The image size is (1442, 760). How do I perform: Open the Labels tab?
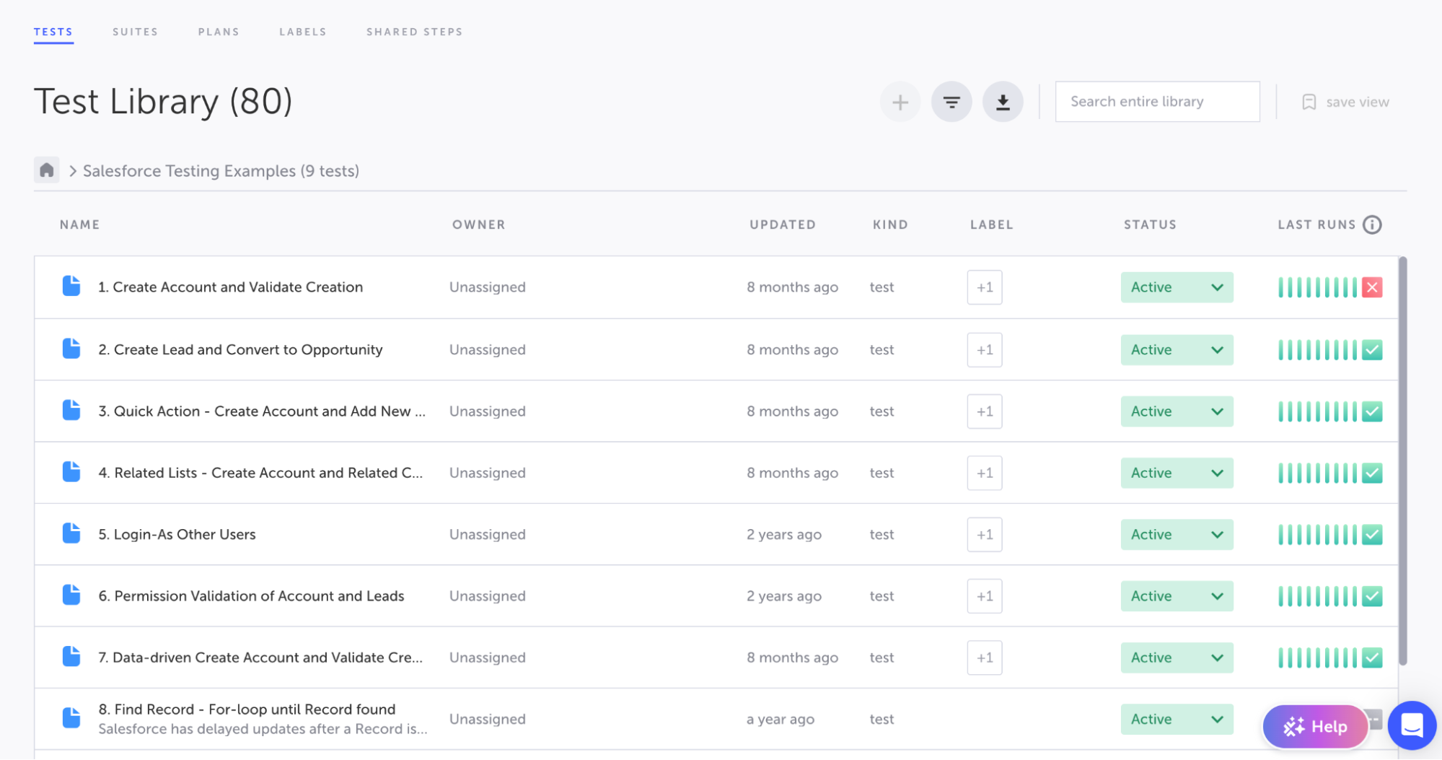point(302,31)
